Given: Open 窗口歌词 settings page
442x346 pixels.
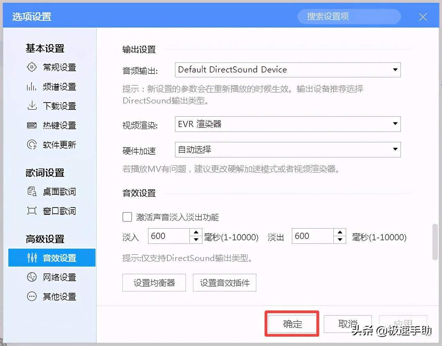Looking at the screenshot, I should pos(52,211).
